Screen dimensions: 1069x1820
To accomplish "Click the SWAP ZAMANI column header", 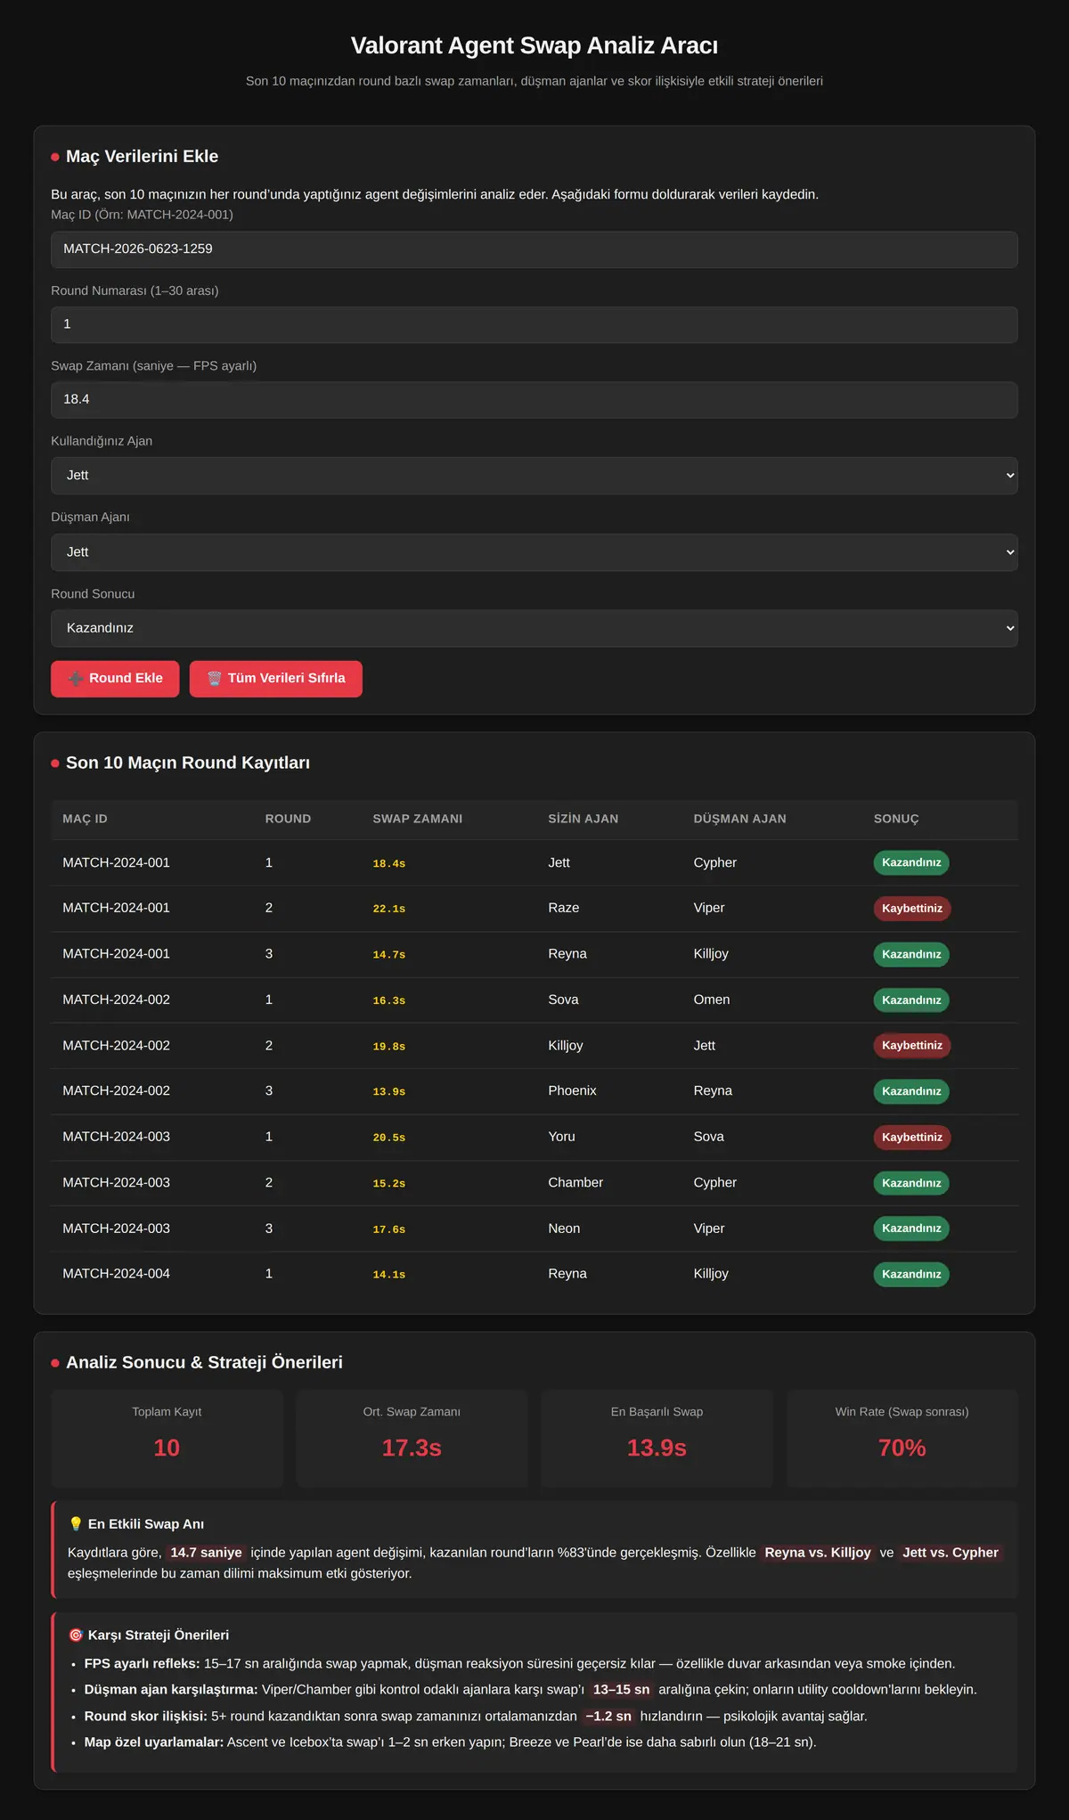I will pos(418,819).
